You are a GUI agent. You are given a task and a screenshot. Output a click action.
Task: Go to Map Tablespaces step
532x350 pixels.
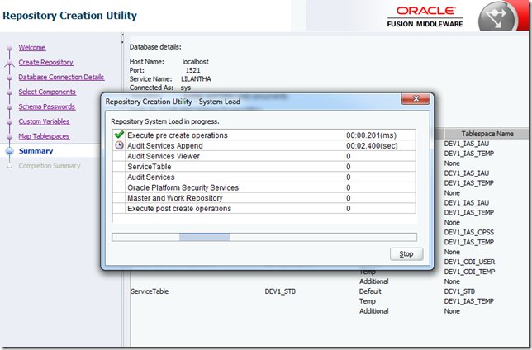click(44, 136)
